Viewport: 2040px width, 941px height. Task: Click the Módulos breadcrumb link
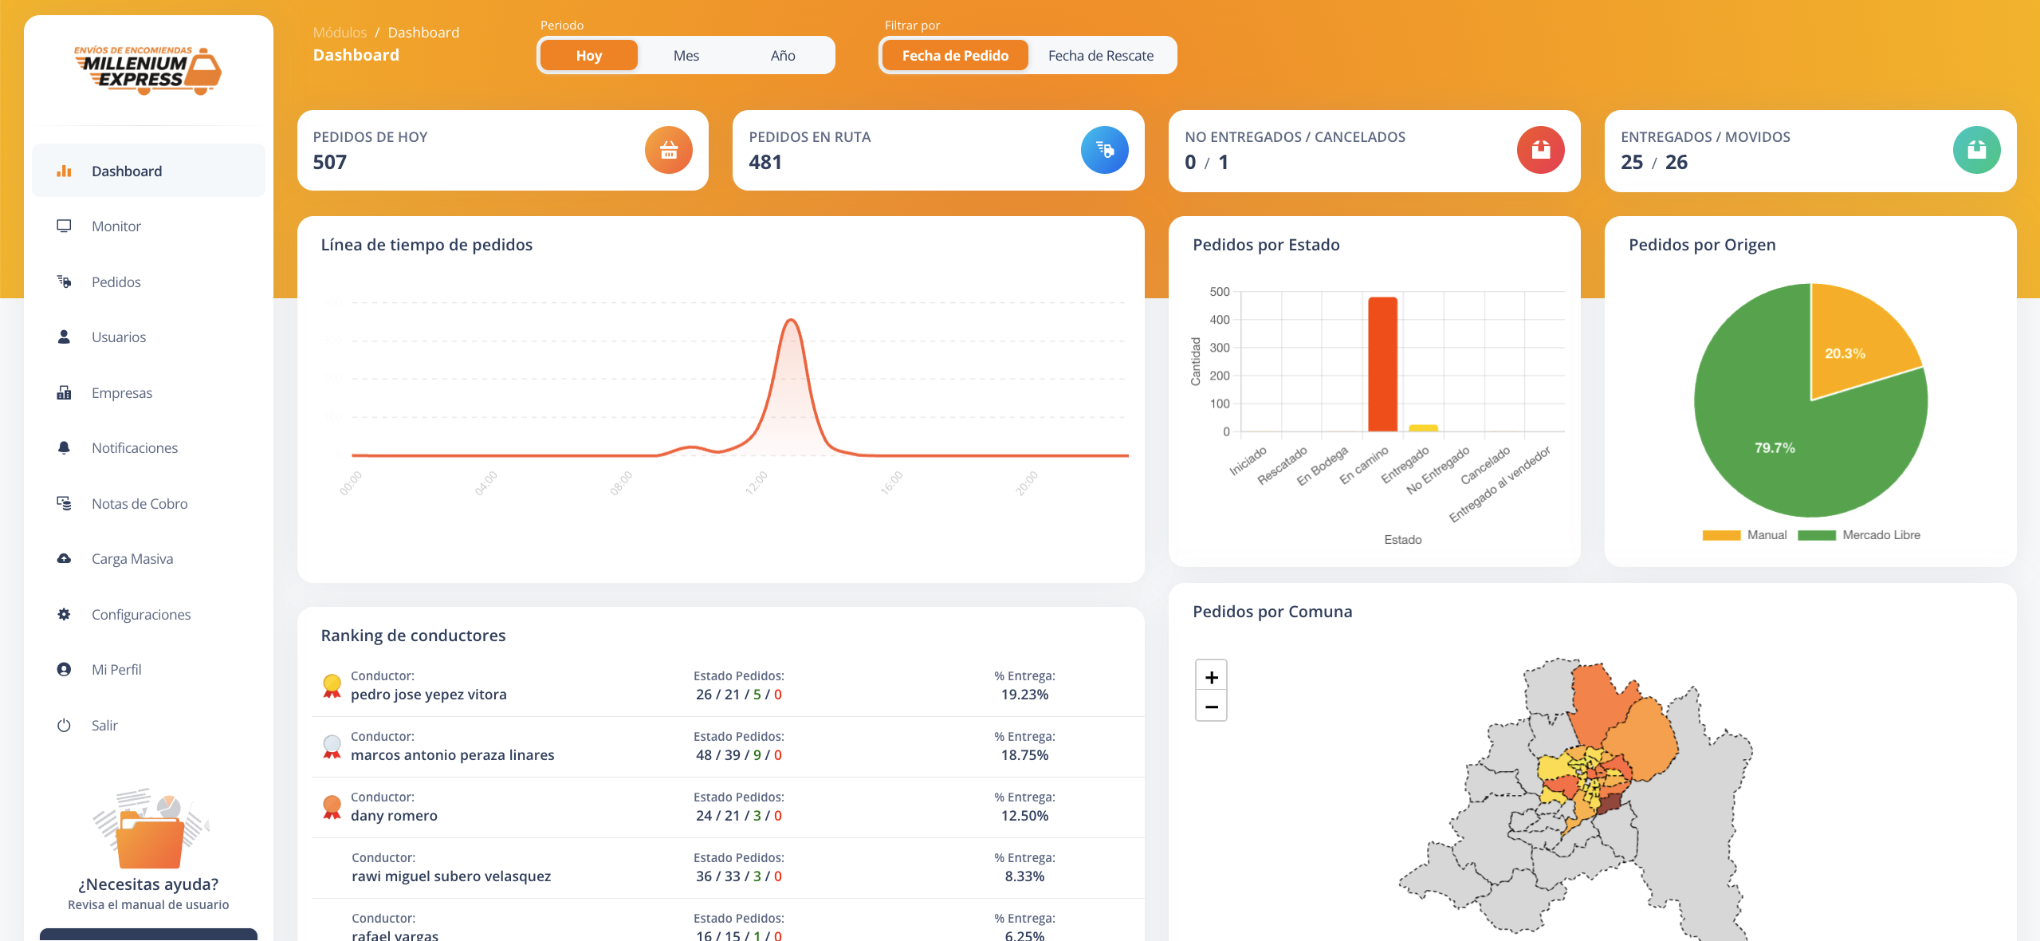click(340, 33)
